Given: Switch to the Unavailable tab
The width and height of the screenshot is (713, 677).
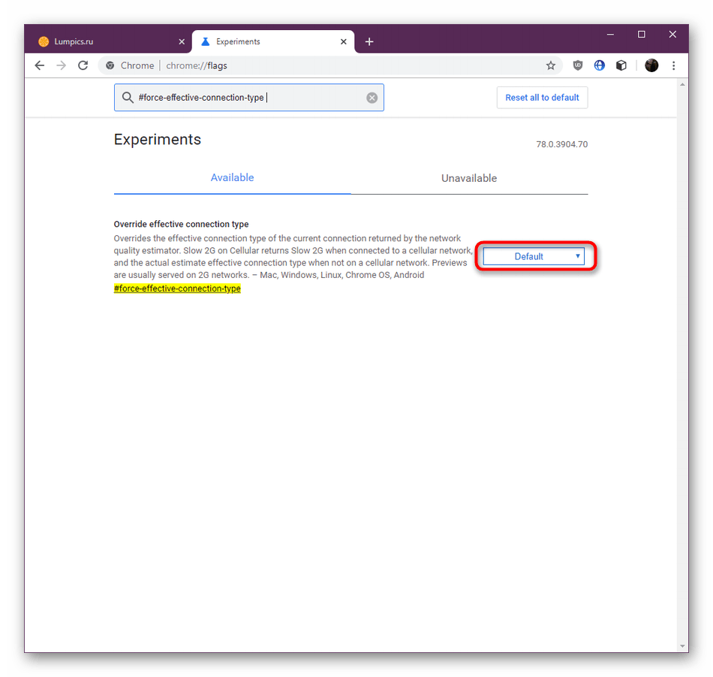Looking at the screenshot, I should click(469, 178).
